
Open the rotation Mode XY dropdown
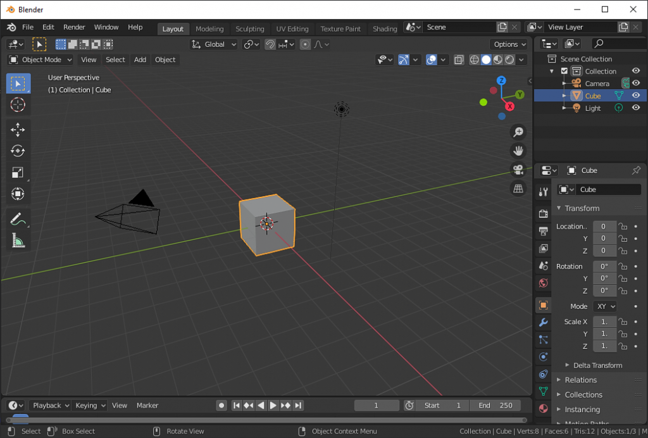click(605, 306)
